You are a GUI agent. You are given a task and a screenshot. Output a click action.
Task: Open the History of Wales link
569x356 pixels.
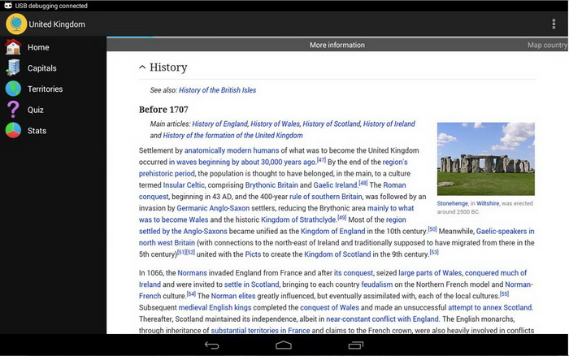(x=276, y=124)
